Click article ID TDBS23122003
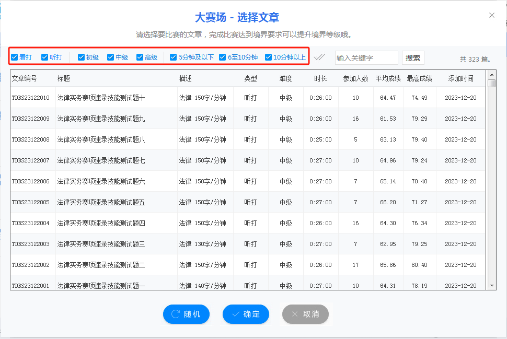Image resolution: width=507 pixels, height=339 pixels. [31, 244]
